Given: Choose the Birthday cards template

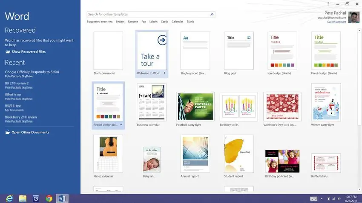Looking at the screenshot, I should 239,106.
